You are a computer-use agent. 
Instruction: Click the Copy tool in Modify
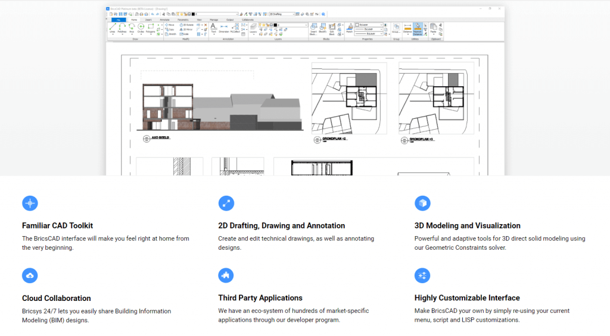tap(169, 30)
